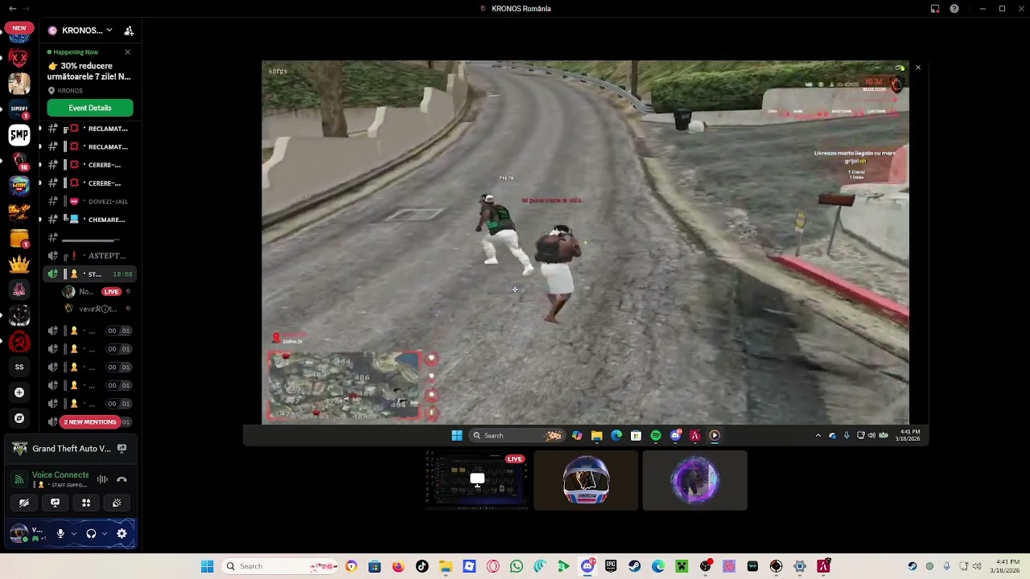Image resolution: width=1030 pixels, height=579 pixels.
Task: Open your user avatar in the user panel
Action: coord(19,533)
